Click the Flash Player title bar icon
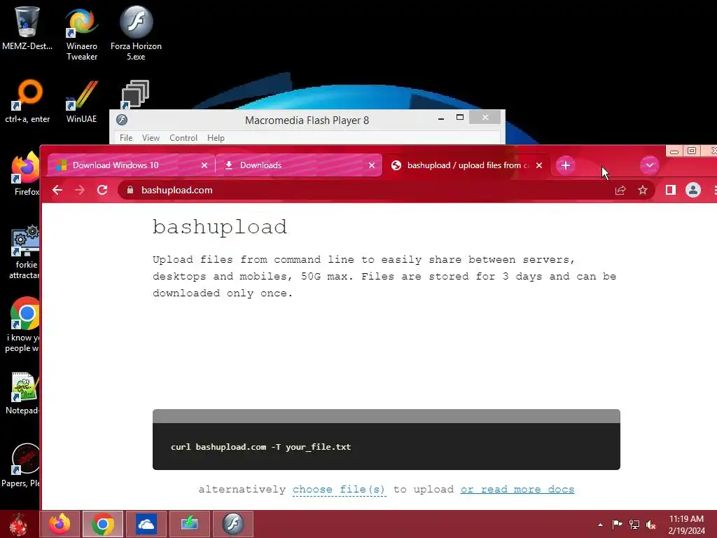Image resolution: width=717 pixels, height=538 pixels. pyautogui.click(x=122, y=120)
